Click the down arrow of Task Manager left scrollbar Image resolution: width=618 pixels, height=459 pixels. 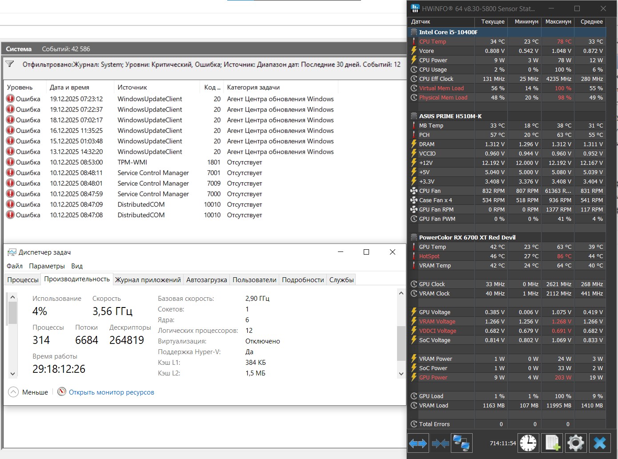[12, 374]
